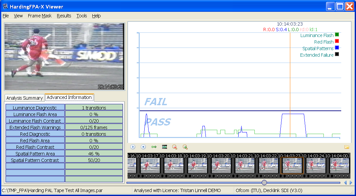Click the S:0.4 spatial value in graph header
Viewport: 356px width, 196px height.
click(281, 29)
